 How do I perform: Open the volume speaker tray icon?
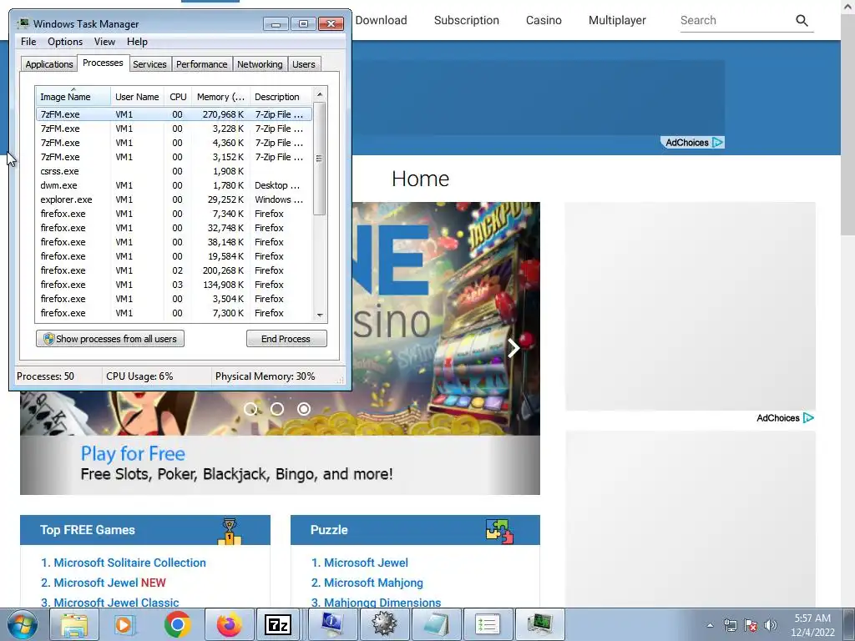771,625
